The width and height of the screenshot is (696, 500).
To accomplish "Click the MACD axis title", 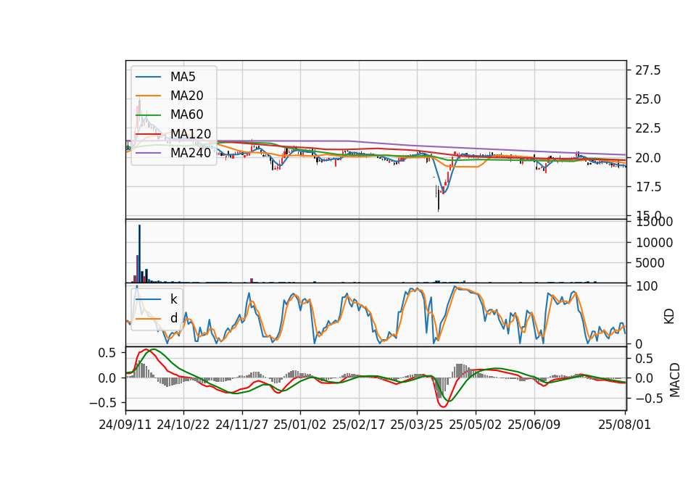I will 675,380.
